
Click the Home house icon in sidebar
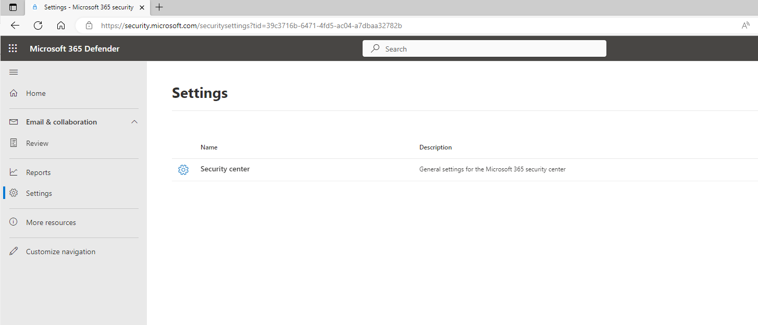point(14,93)
